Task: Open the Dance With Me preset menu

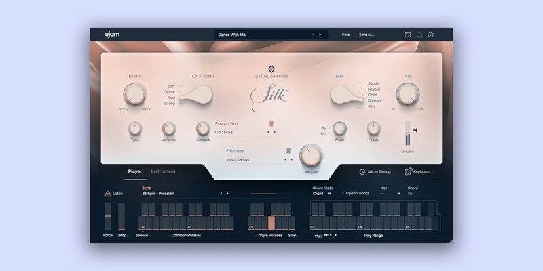Action: pyautogui.click(x=271, y=35)
